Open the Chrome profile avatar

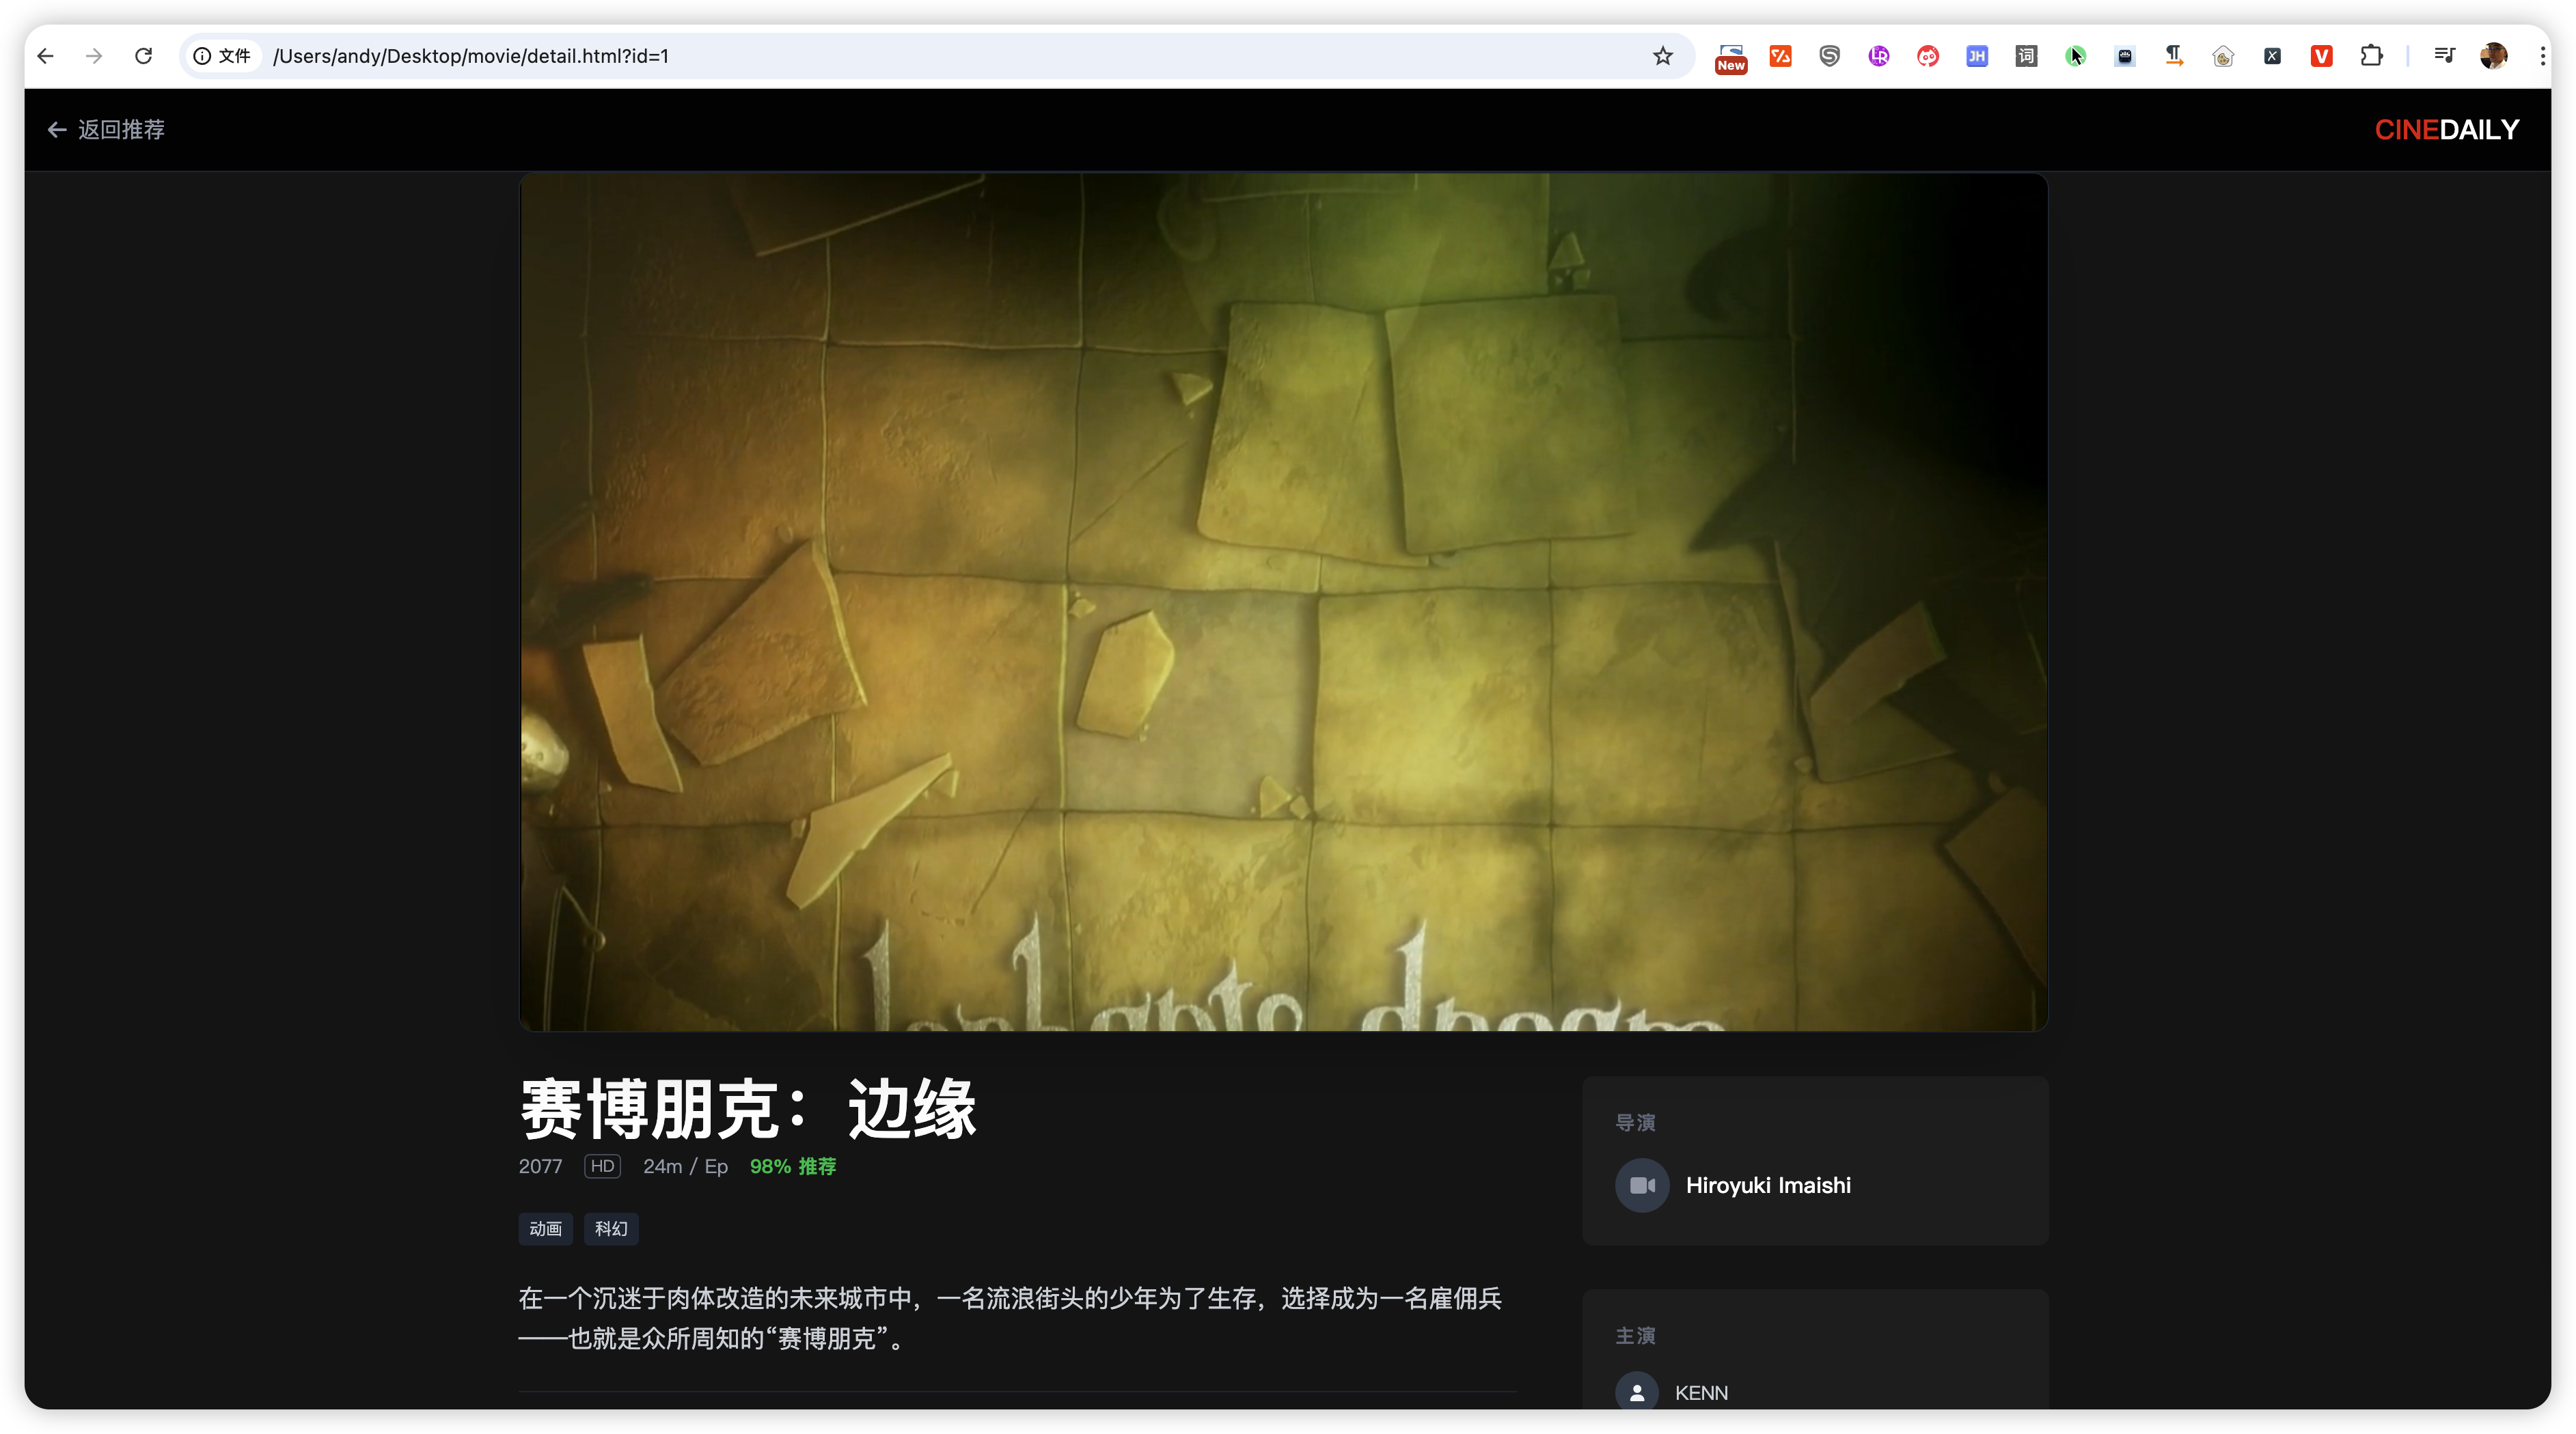[x=2493, y=56]
